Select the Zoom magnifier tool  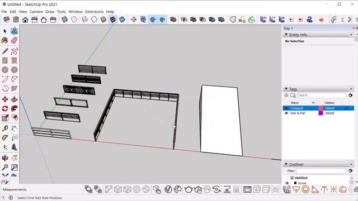5,167
